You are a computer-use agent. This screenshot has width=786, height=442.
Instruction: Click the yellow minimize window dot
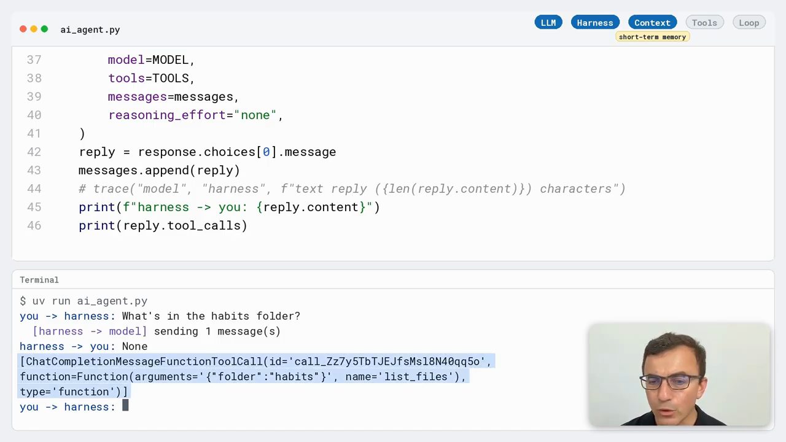pyautogui.click(x=34, y=29)
